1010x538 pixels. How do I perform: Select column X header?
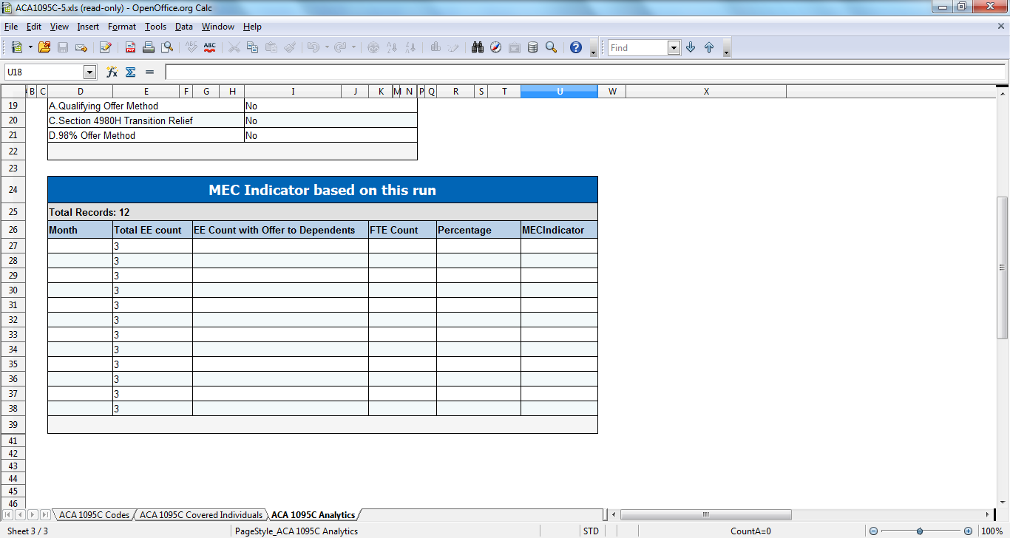[x=706, y=91]
